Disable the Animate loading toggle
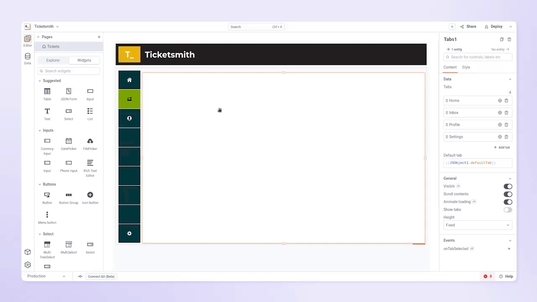The image size is (537, 302). pyautogui.click(x=508, y=202)
